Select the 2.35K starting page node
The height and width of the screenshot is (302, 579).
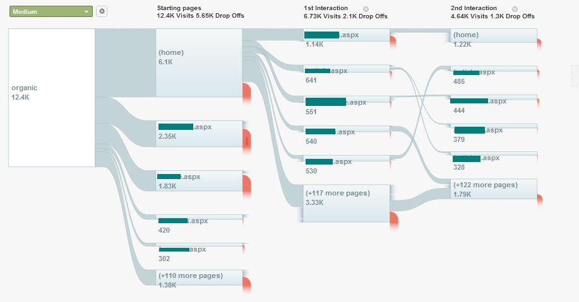pyautogui.click(x=200, y=134)
